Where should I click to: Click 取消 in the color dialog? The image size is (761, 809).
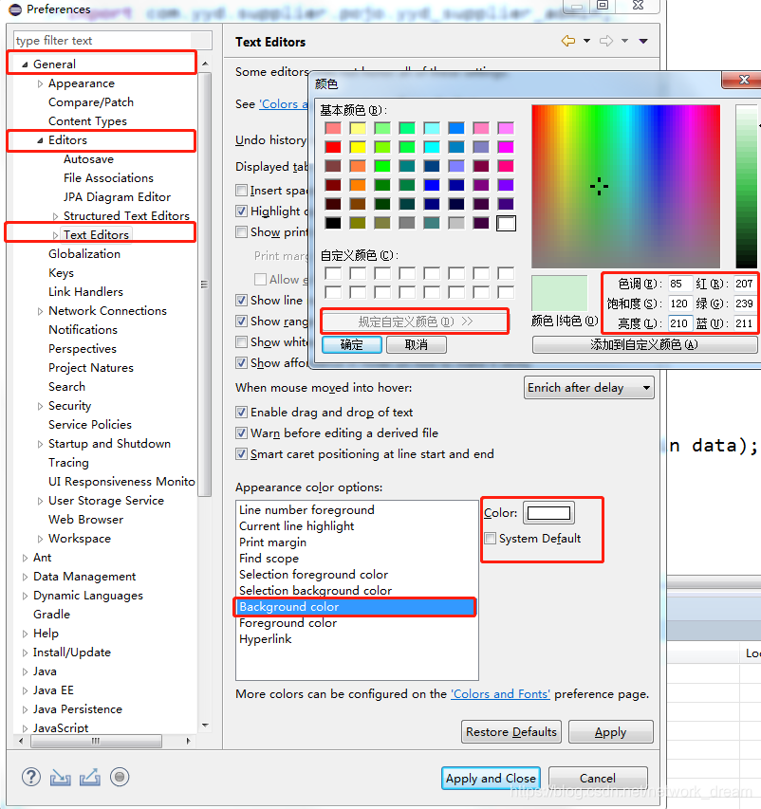417,344
